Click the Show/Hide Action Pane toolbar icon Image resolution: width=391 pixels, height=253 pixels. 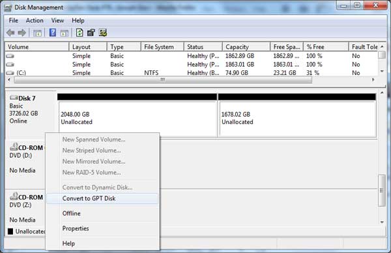pos(65,33)
